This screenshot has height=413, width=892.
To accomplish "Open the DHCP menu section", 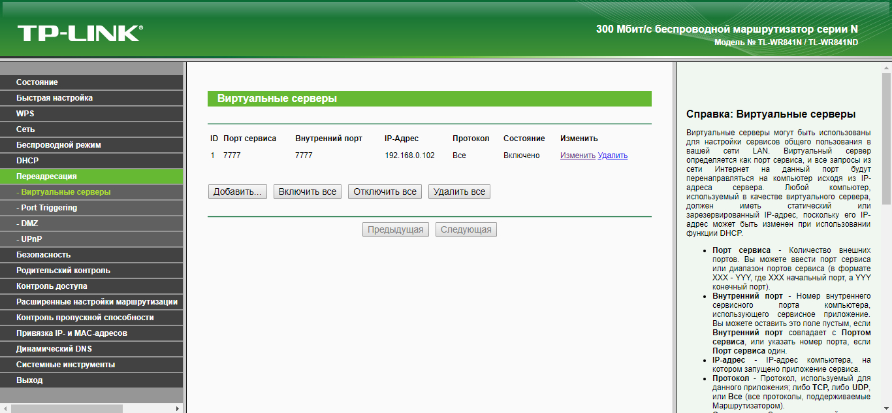I will (91, 161).
